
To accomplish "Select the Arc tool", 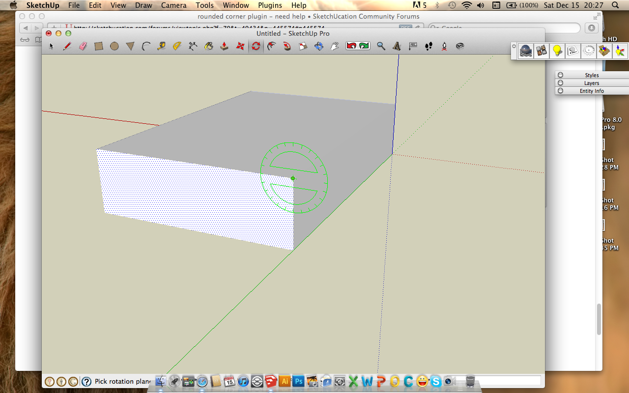I will pyautogui.click(x=146, y=46).
